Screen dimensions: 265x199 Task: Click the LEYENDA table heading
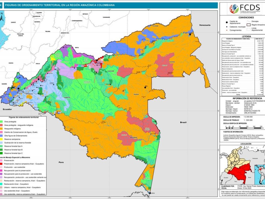(242, 36)
